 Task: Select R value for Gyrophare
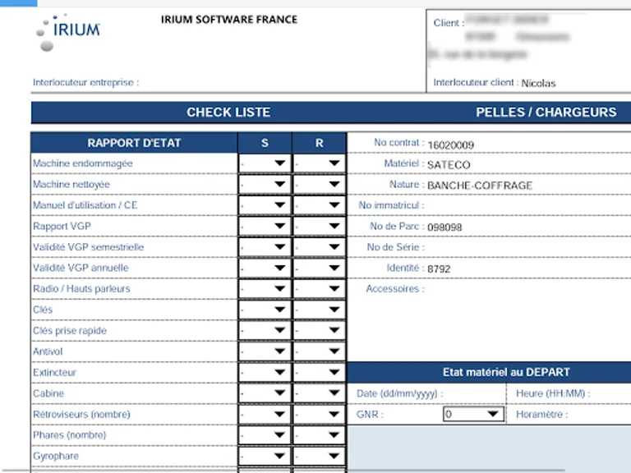[319, 456]
